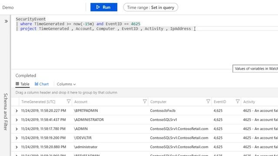Filter the Computer column
The width and height of the screenshot is (278, 156).
(208, 101)
